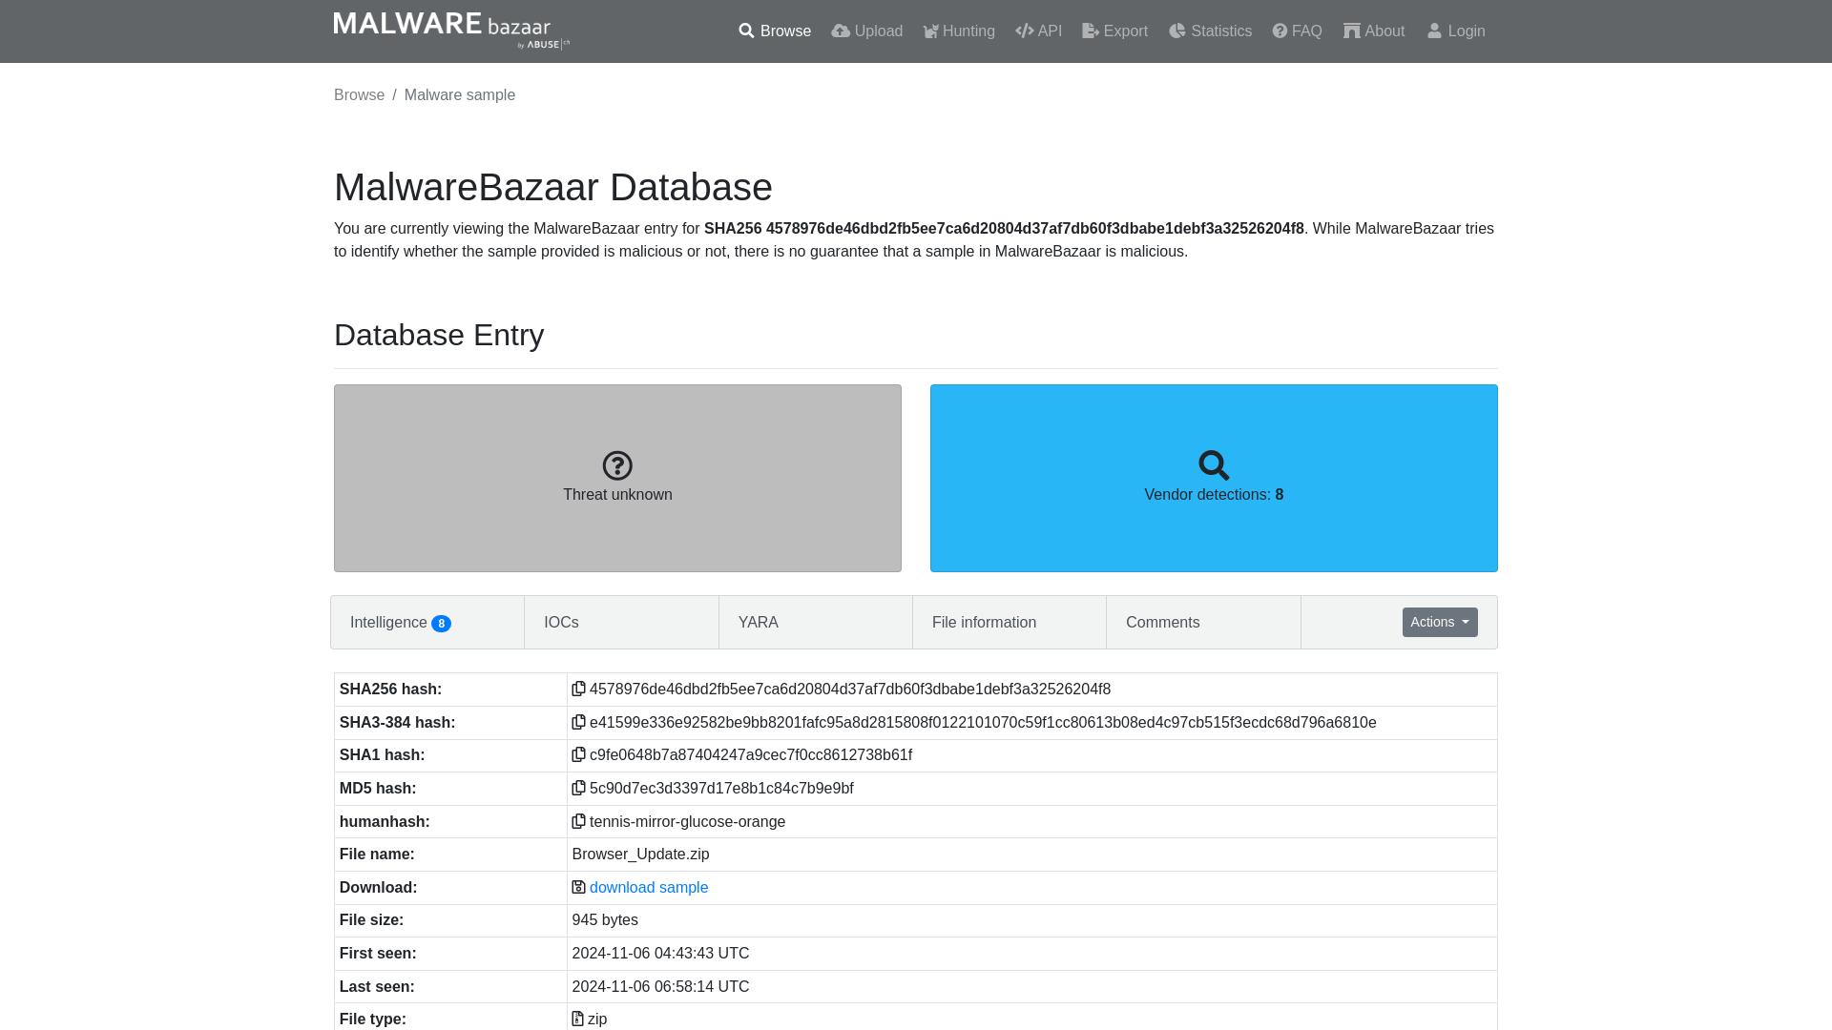This screenshot has width=1832, height=1030.
Task: Click the Vendor detections search icon
Action: (x=1215, y=465)
